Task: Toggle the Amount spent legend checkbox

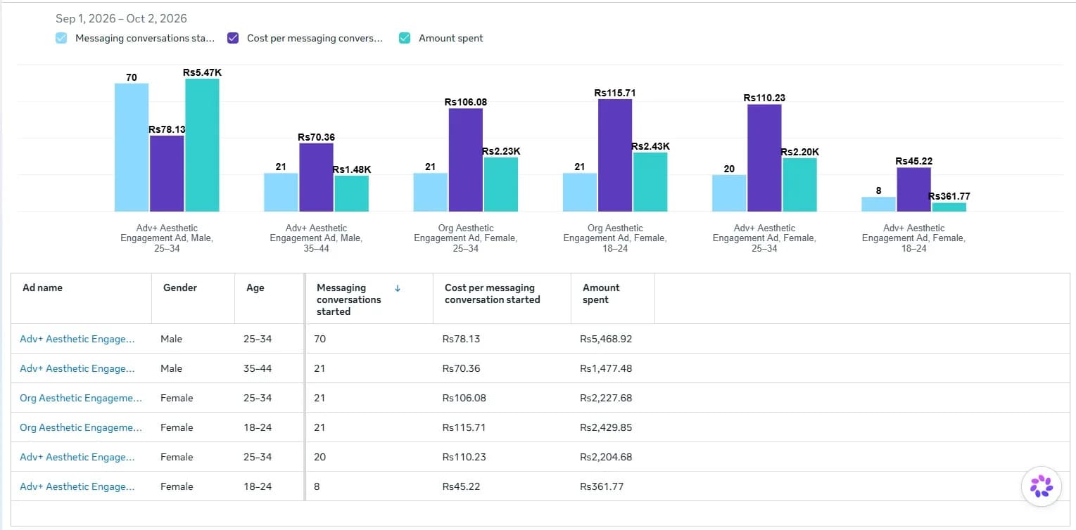Action: 405,38
